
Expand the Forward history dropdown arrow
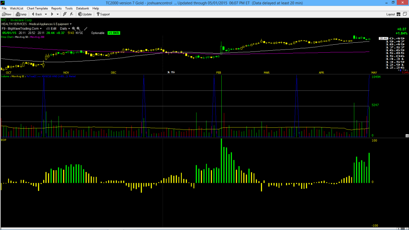[x=58, y=14]
